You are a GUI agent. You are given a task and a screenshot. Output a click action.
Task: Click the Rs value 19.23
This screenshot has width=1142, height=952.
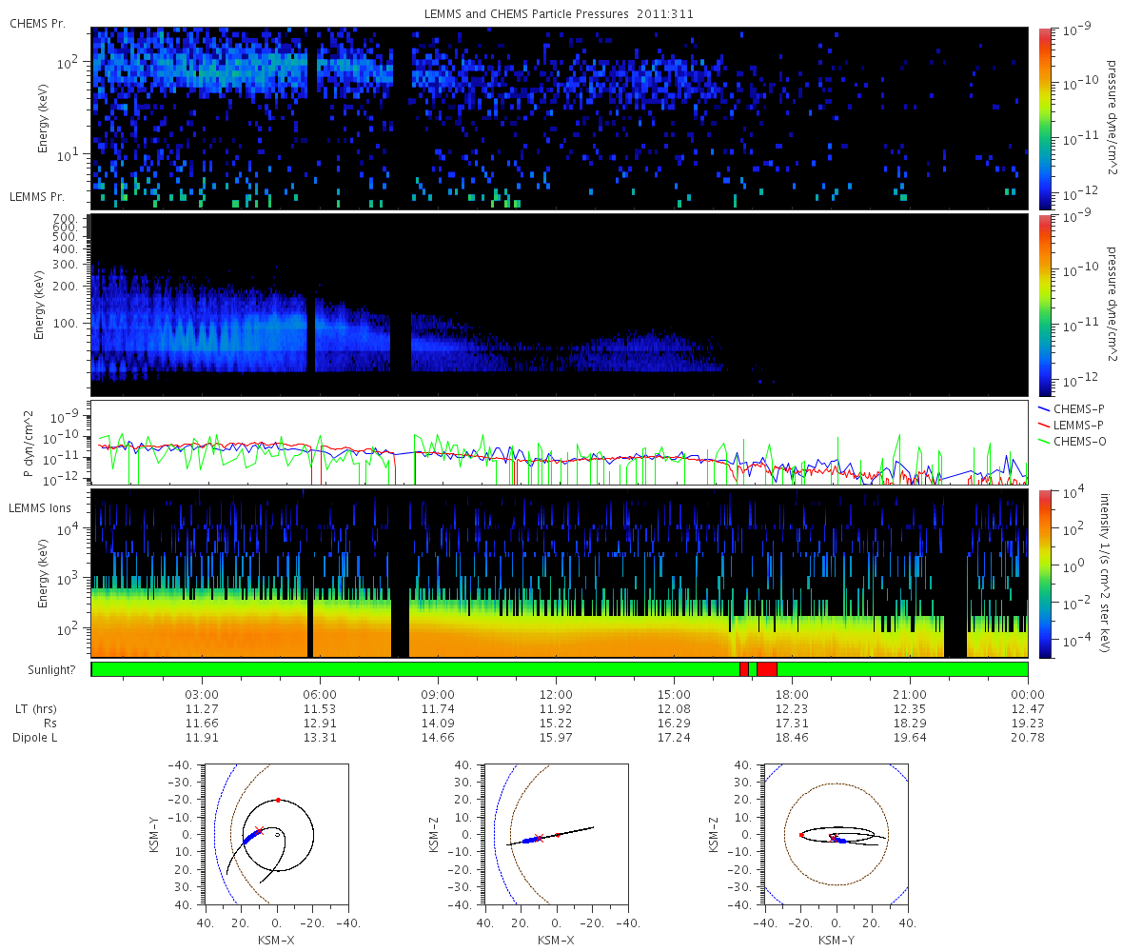pyautogui.click(x=1028, y=723)
